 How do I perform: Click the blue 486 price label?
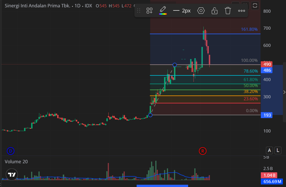[x=267, y=70]
